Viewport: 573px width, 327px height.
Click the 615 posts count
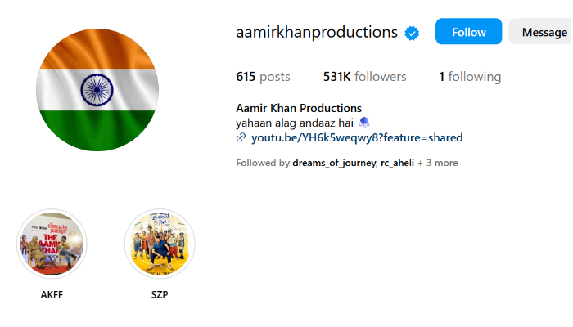[263, 77]
